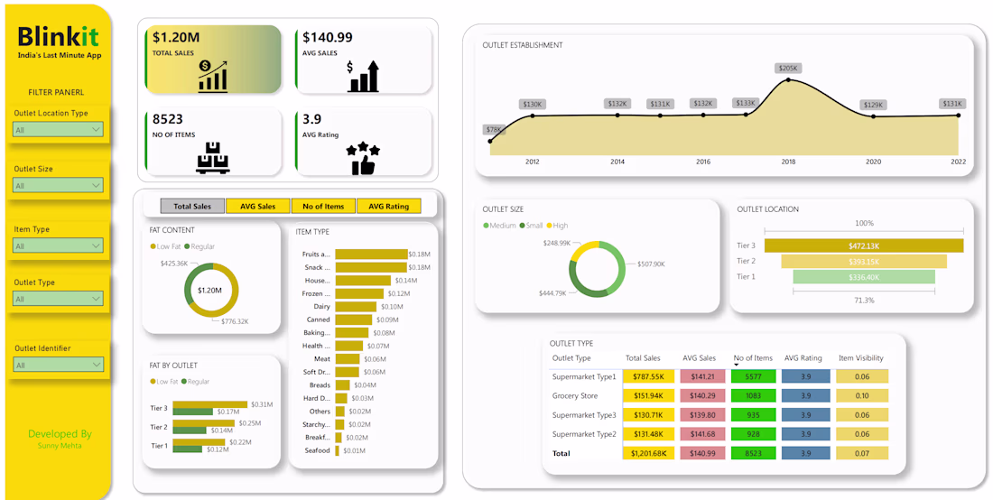Expand the Item Type filter dropdown
993x500 pixels.
pos(58,245)
